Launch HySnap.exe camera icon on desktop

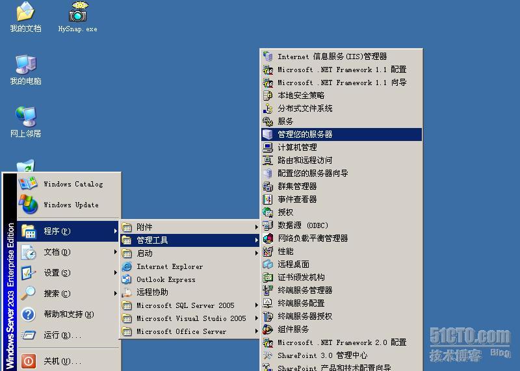click(x=77, y=17)
